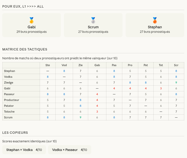187x158 pixels.
Task: Click the Stephan × Vodka copieurs badge
Action: (24, 150)
